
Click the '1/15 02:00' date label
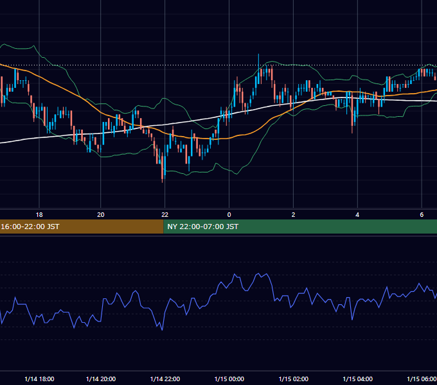pyautogui.click(x=293, y=379)
